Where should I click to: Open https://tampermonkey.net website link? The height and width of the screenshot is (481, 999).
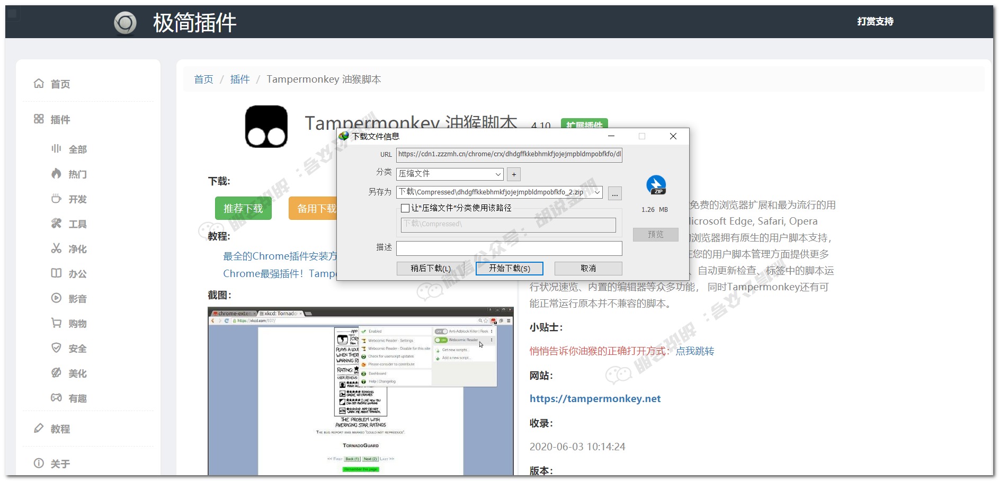click(595, 398)
